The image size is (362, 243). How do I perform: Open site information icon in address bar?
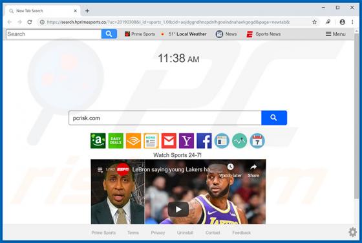click(x=42, y=22)
